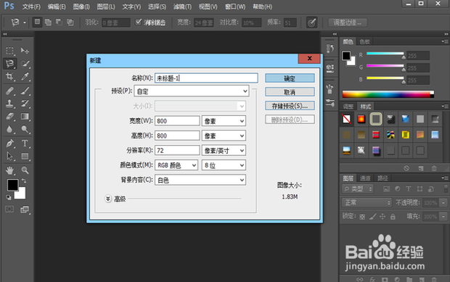Screen dimensions: 450x282
Task: Open the Height units dropdown
Action: coord(224,136)
